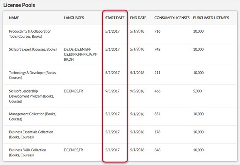Click the PURCHASED LICENSES column header
This screenshot has height=165, width=240.
tap(211, 18)
